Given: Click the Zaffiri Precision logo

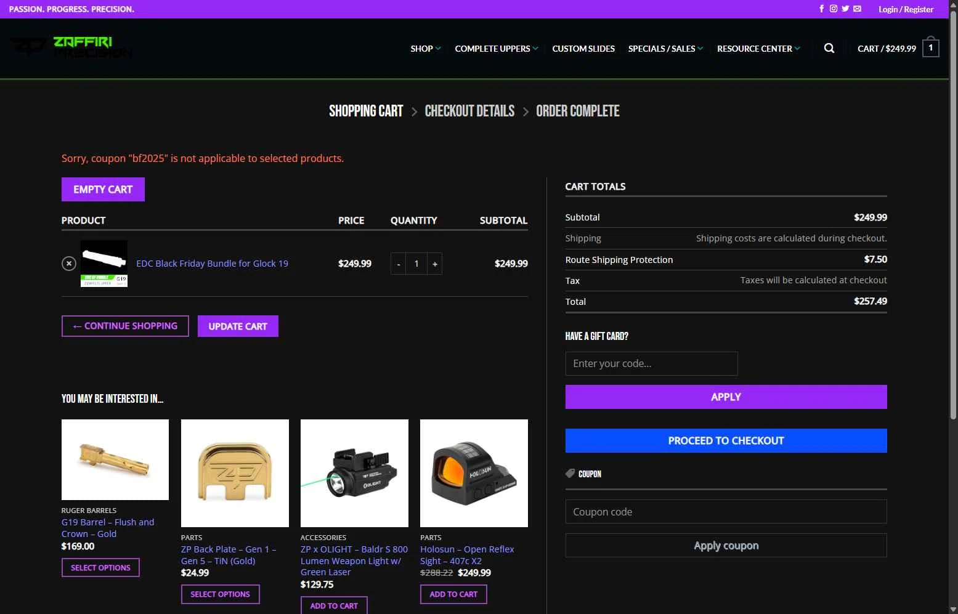Looking at the screenshot, I should point(71,48).
